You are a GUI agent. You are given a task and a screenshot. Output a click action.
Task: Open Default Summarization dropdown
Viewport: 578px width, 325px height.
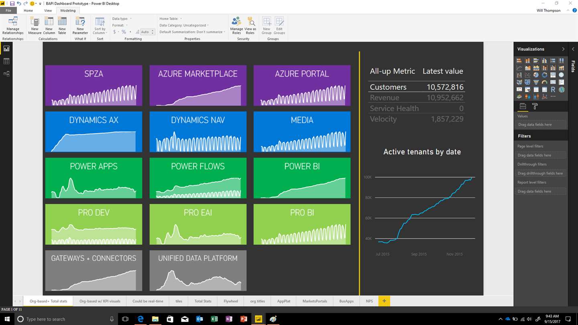click(192, 32)
